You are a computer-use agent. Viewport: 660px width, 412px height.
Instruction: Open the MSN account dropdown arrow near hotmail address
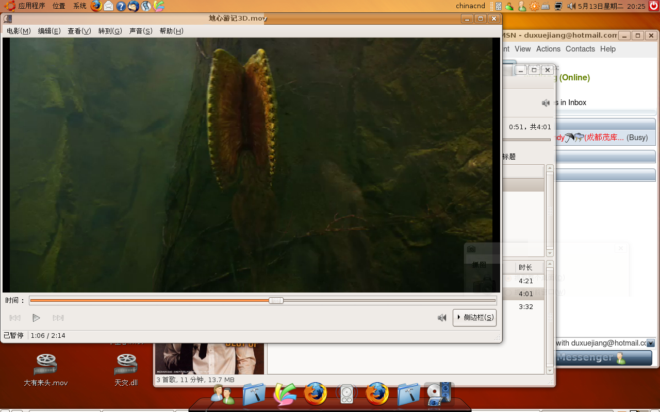(x=651, y=343)
